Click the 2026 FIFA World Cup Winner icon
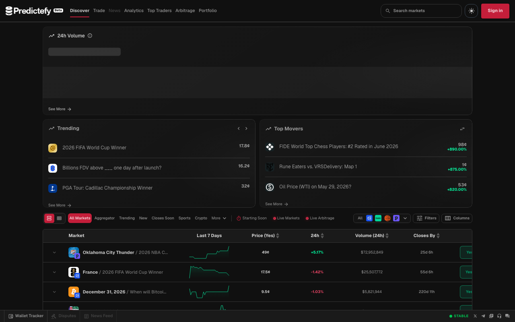The width and height of the screenshot is (515, 322). coord(53,148)
